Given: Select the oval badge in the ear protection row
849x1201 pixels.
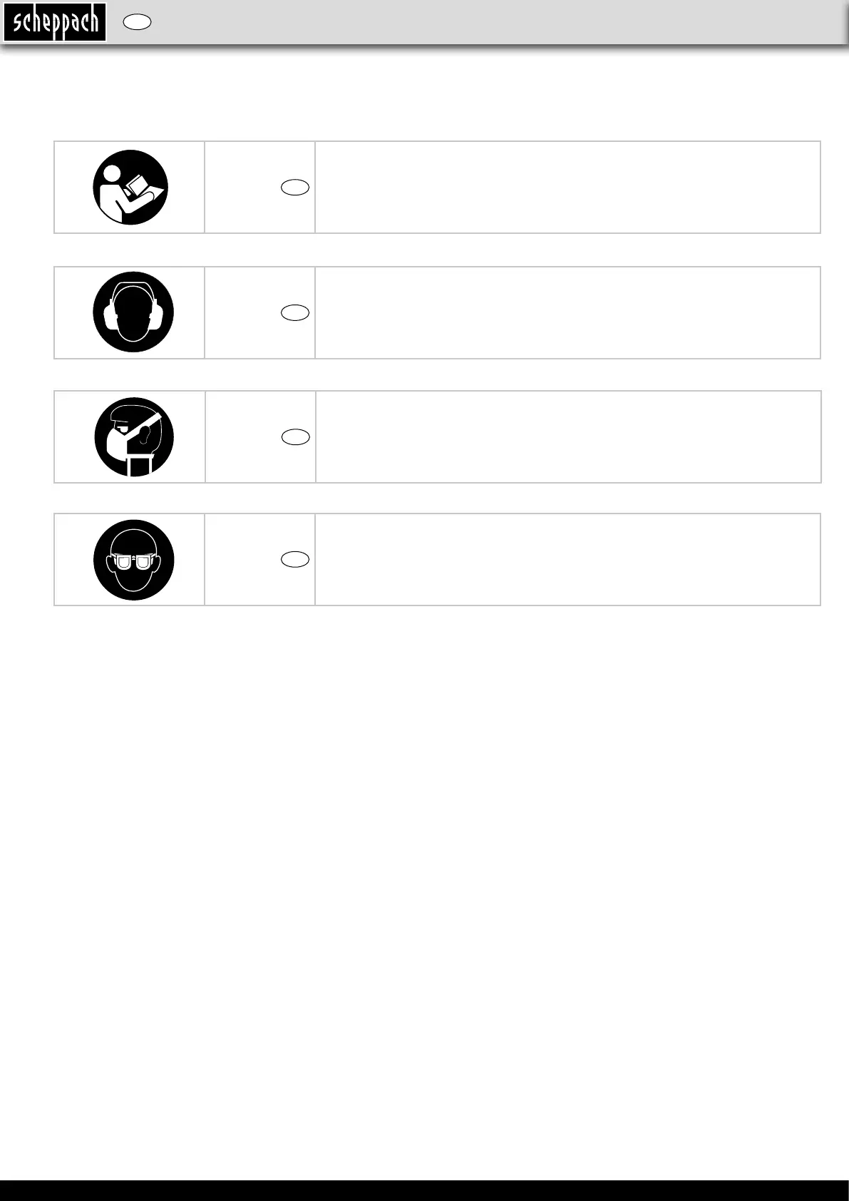Looking at the screenshot, I should tap(295, 312).
